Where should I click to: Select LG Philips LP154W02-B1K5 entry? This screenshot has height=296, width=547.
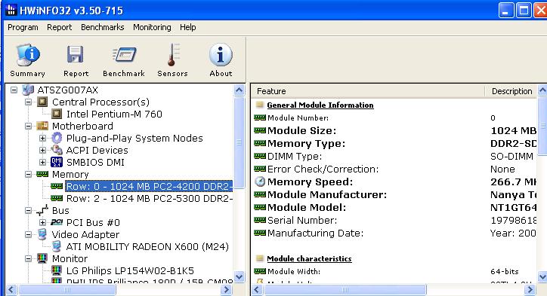130,270
